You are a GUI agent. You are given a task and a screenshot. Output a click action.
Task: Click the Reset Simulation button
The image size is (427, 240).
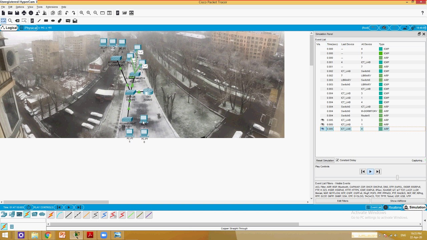[x=325, y=160]
